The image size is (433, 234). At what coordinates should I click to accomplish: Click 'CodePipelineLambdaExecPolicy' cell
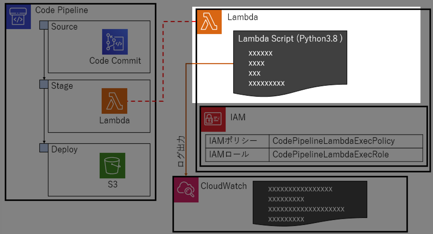point(346,141)
